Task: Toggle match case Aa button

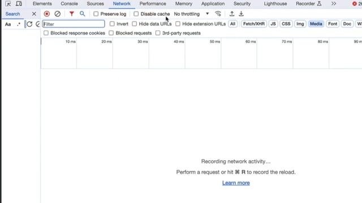Action: [8, 24]
